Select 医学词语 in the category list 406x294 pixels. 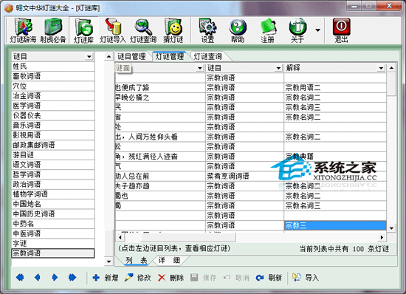53,106
